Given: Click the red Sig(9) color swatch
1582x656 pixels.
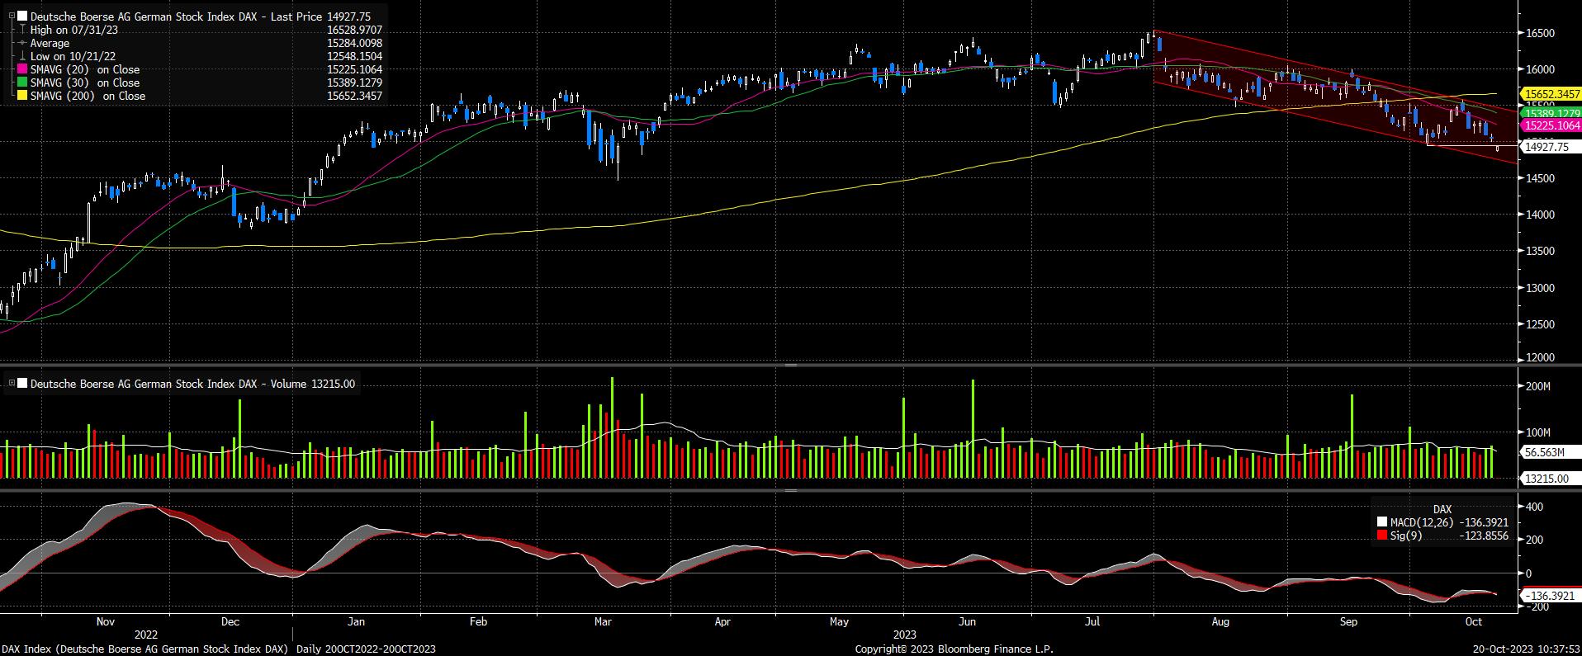Looking at the screenshot, I should click(1383, 536).
